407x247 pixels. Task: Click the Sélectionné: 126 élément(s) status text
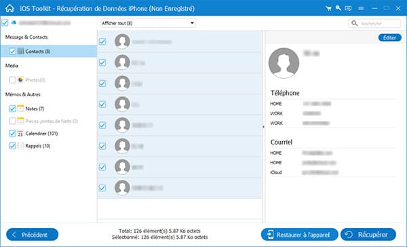pyautogui.click(x=159, y=237)
